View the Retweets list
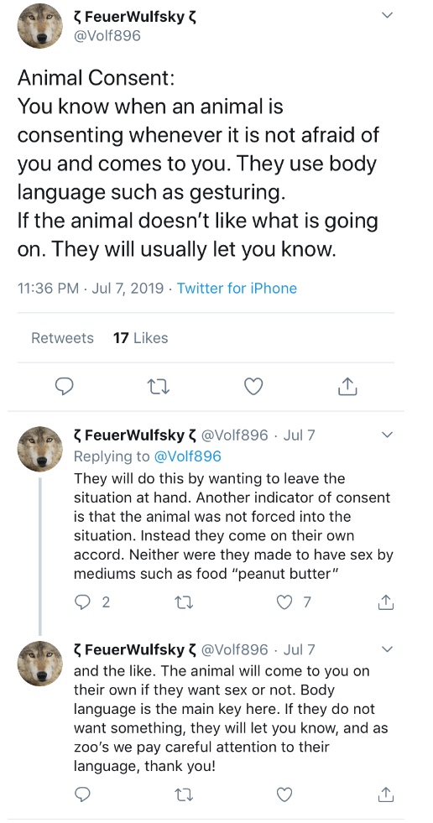This screenshot has height=823, width=433. [x=62, y=338]
